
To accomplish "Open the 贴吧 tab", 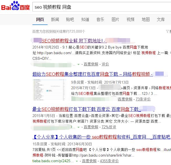I will [x=70, y=19].
